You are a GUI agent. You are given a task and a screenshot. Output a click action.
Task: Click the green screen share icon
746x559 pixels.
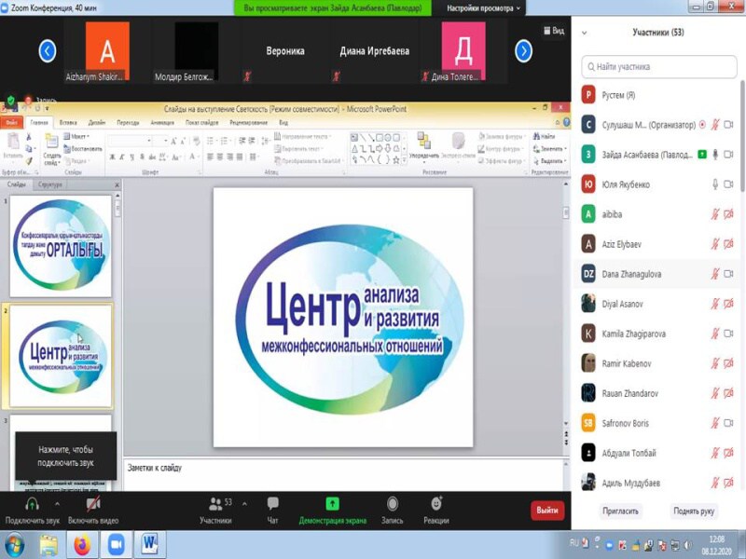click(333, 503)
